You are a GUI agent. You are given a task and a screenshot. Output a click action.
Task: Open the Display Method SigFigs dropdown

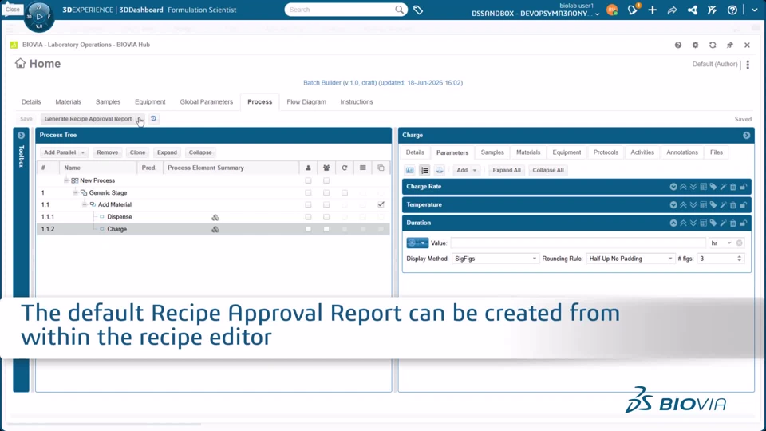click(x=495, y=259)
